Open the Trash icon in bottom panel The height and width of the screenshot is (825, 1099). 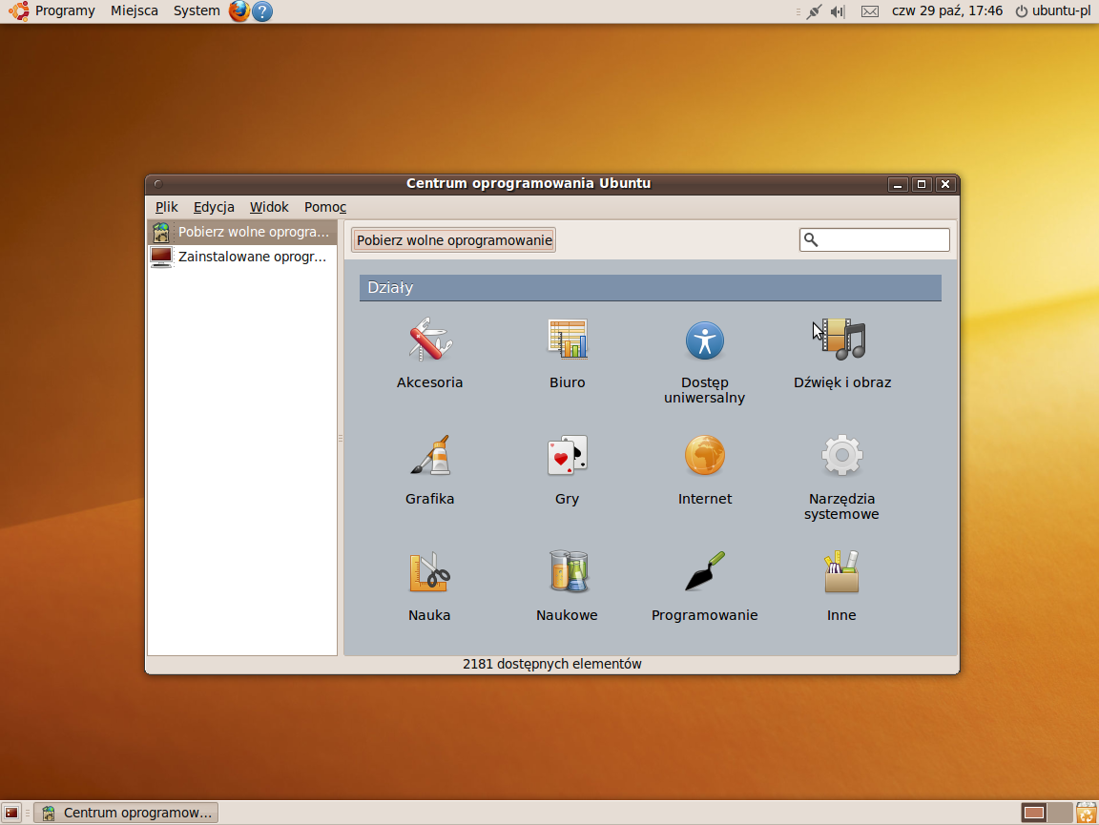click(1087, 814)
